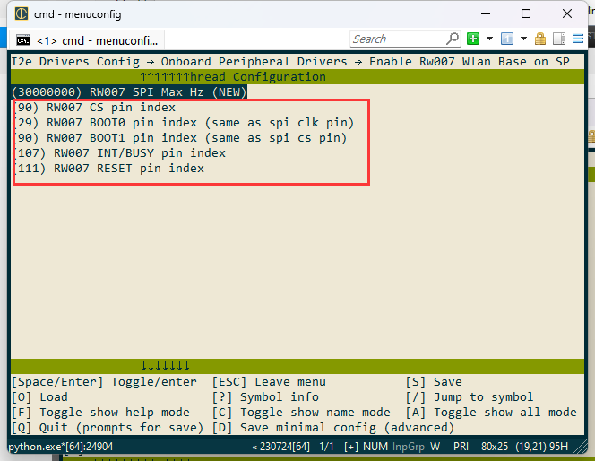Click the '[O] Load' hint
Image resolution: width=595 pixels, height=461 pixels.
coord(39,396)
